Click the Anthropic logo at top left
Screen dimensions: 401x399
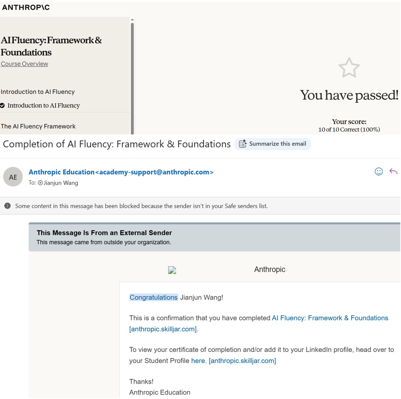click(x=26, y=7)
